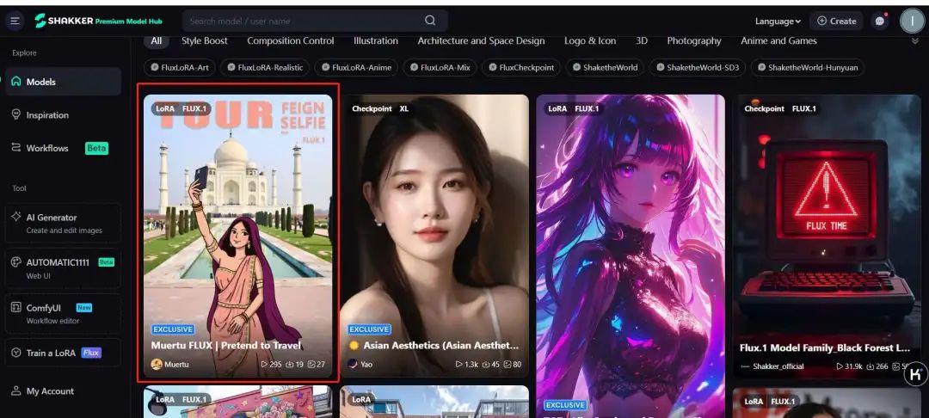The width and height of the screenshot is (929, 418).
Task: Click the AUTOMATIC1111 tool icon
Action: 16,261
